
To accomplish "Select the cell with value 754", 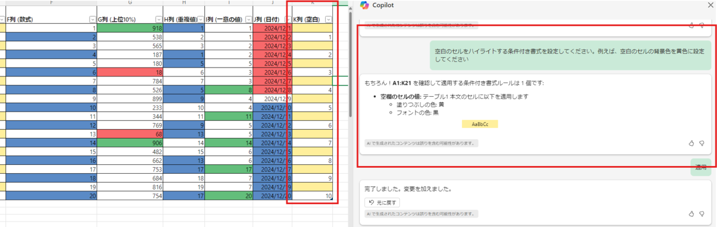I will (130, 195).
